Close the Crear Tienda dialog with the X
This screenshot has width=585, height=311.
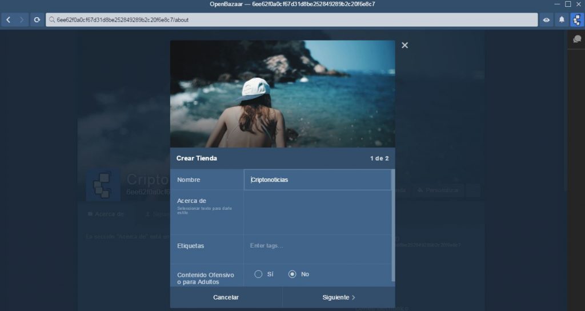pyautogui.click(x=405, y=45)
